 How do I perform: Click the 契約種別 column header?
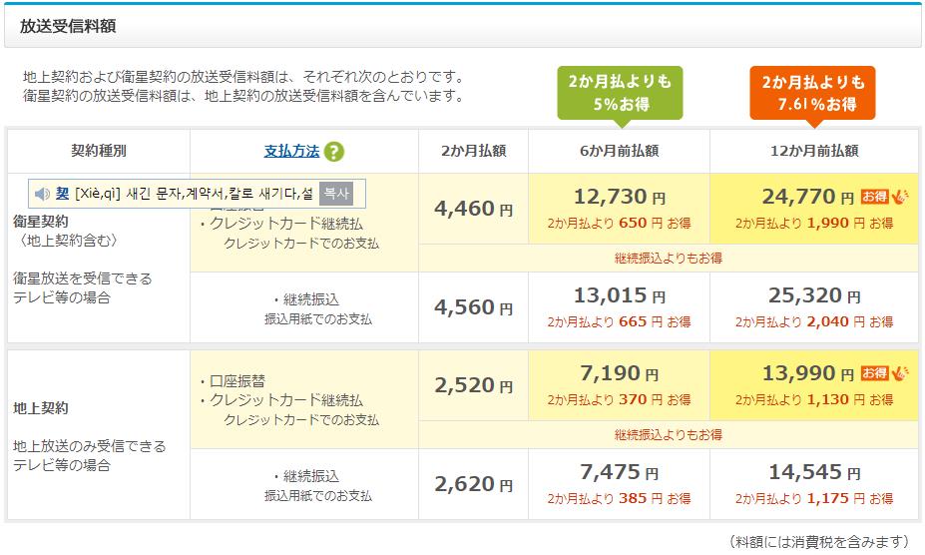[98, 151]
